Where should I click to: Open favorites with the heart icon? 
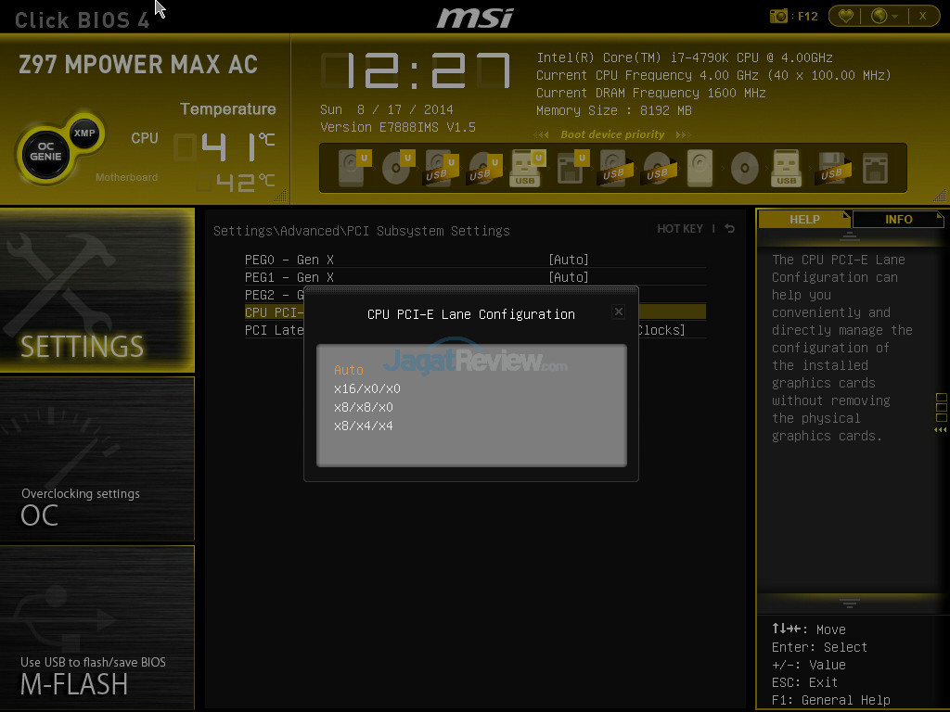coord(846,16)
